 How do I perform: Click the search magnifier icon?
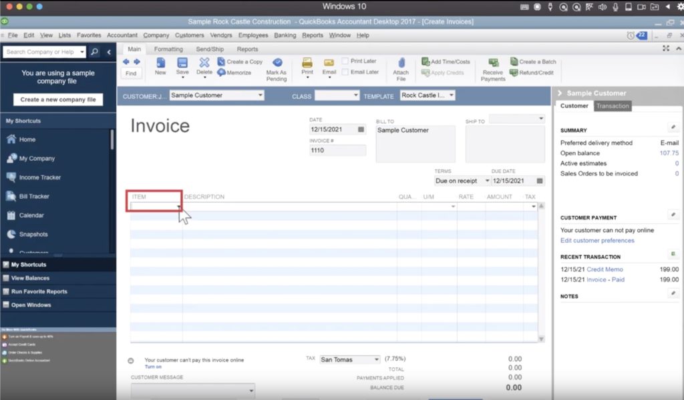(x=94, y=52)
